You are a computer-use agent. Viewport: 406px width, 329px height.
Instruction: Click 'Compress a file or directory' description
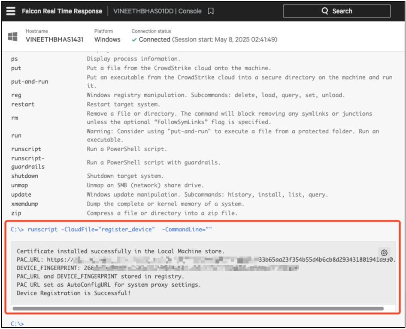point(162,213)
